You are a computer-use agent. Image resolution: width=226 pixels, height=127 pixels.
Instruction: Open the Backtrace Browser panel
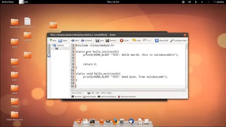(127, 97)
